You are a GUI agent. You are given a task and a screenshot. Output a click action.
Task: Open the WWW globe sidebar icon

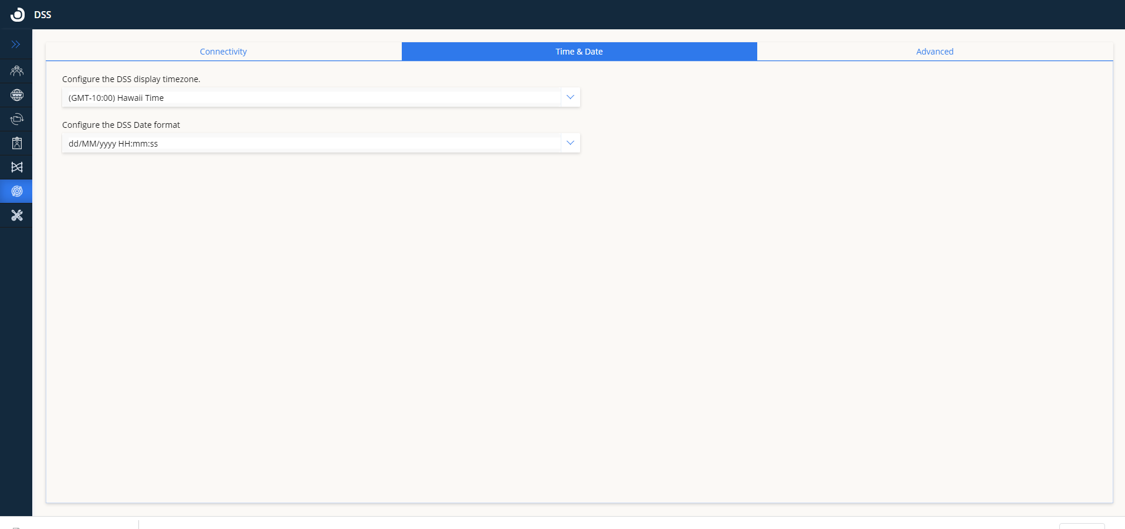[x=16, y=95]
